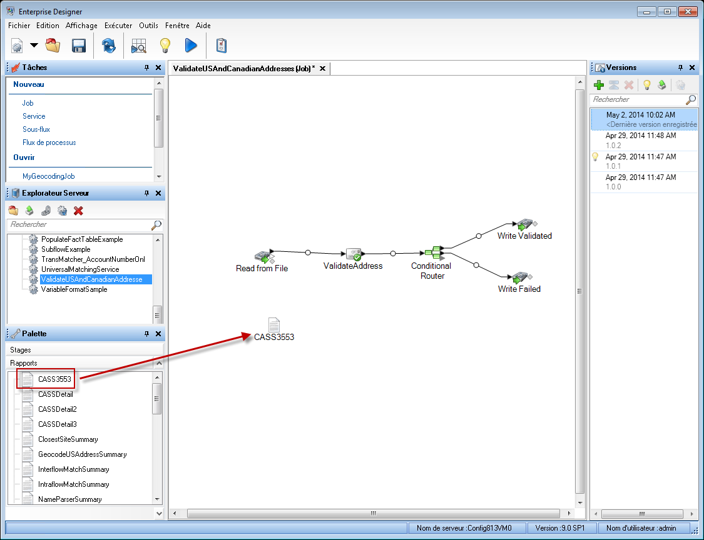704x540 pixels.
Task: Select the Conditional Router stage icon
Action: coord(433,252)
